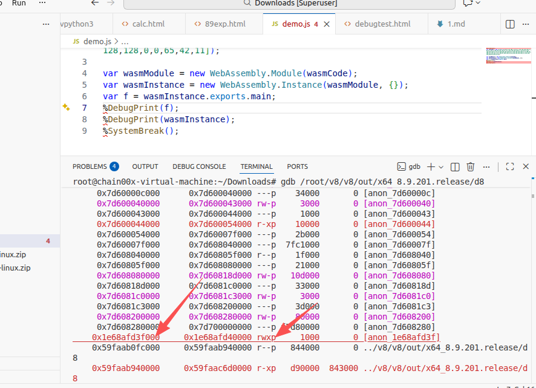The image size is (536, 388).
Task: Click the 0x7d600044000 r-xp start address
Action: coord(128,224)
